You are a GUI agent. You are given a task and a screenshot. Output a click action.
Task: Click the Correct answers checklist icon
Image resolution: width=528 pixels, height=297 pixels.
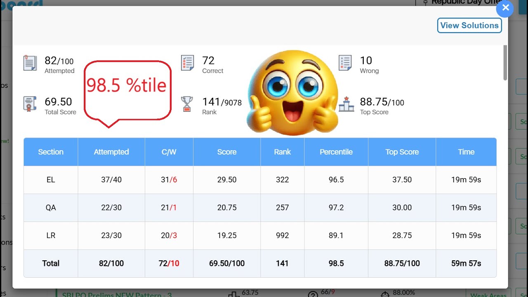coord(187,63)
